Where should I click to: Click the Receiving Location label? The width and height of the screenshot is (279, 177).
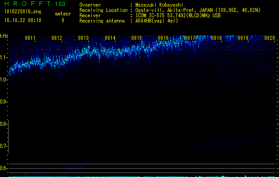[103, 10]
